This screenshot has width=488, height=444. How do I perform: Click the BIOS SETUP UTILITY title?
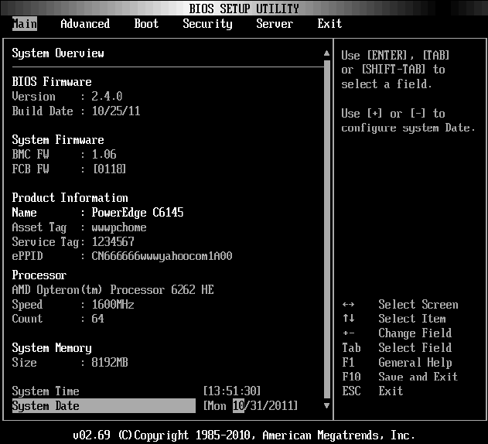[244, 9]
